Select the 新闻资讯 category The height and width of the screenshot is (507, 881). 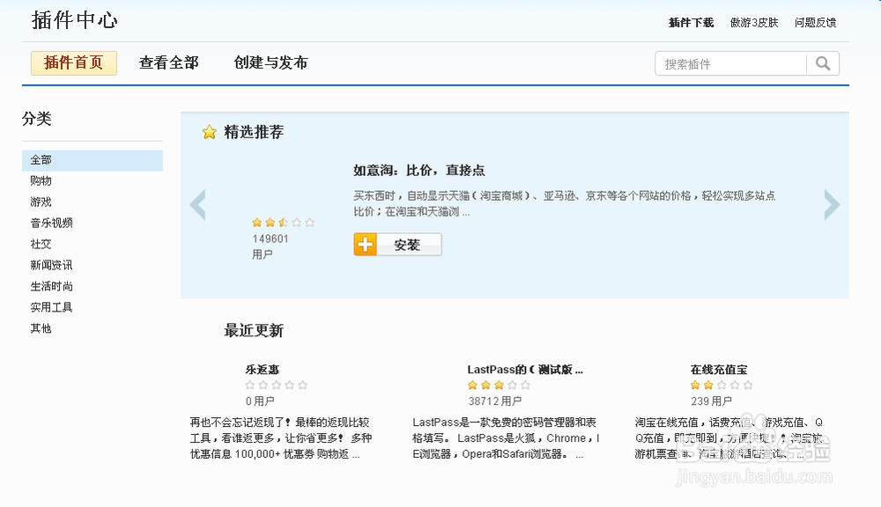[x=52, y=265]
